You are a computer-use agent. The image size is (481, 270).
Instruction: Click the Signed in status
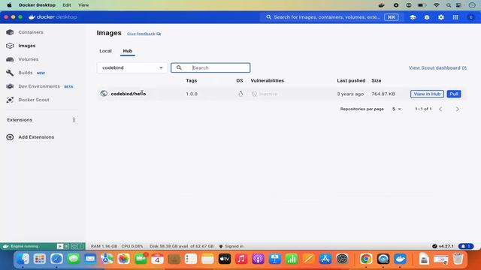click(231, 246)
